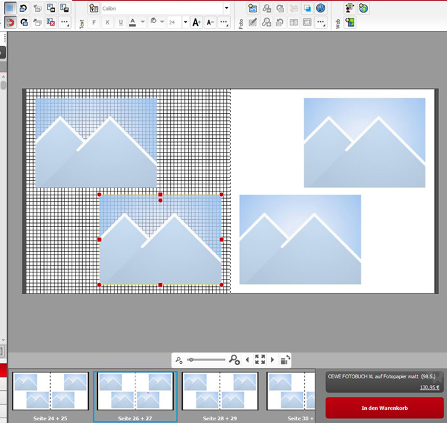This screenshot has width=447, height=423.
Task: Click the In den Warenkorb button
Action: coord(385,408)
